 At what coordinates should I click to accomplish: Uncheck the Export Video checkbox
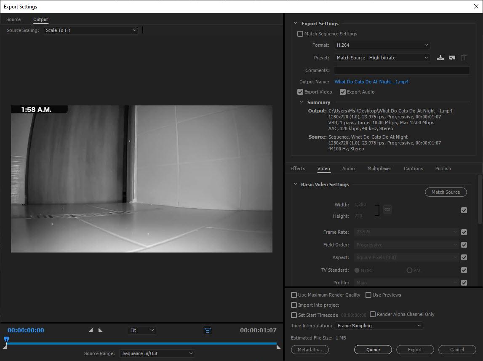point(300,92)
